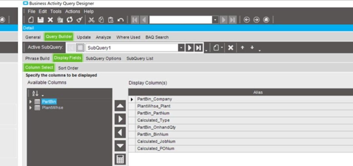Image resolution: width=353 pixels, height=166 pixels.
Task: Select the Column Select tab
Action: (x=39, y=68)
